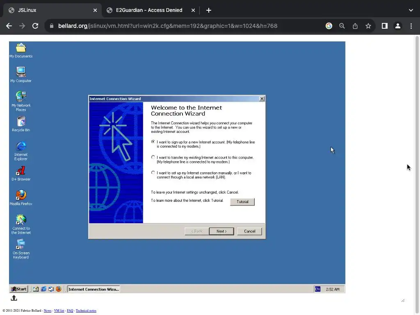The image size is (420, 315).
Task: Click the EN language indicator in tray
Action: pos(317,289)
